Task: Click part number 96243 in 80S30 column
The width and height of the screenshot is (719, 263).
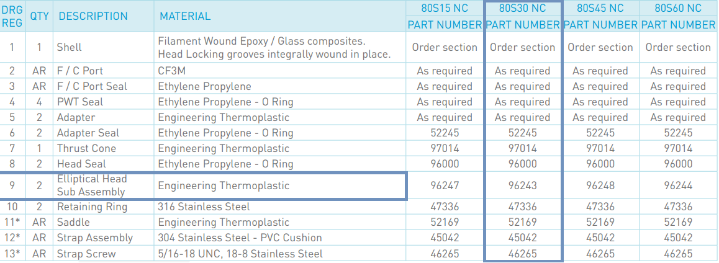Action: pos(522,185)
